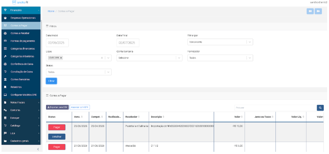The height and width of the screenshot is (154, 329).
Task: Click the Financeiro diamond icon
Action: 6,10
